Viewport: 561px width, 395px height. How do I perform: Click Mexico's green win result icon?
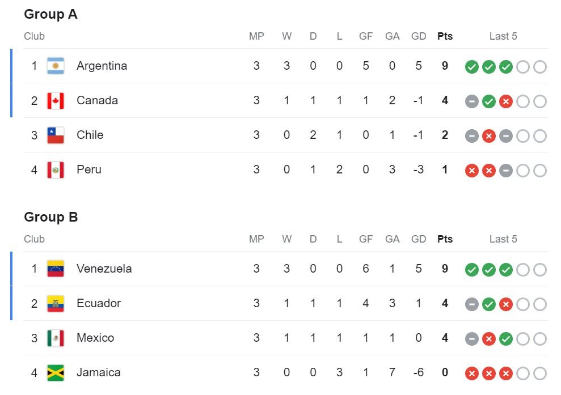click(x=505, y=339)
